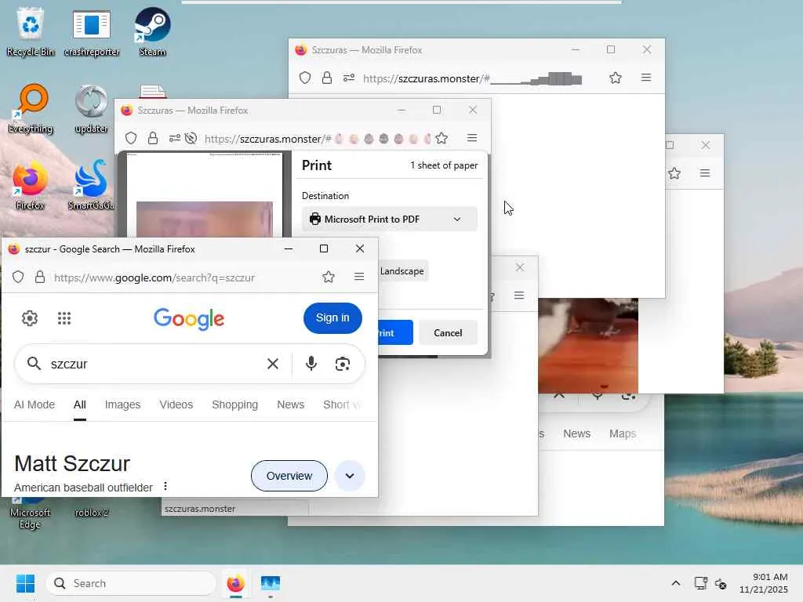This screenshot has height=602, width=803.
Task: Open the Recycle Bin desktop icon
Action: point(31,31)
